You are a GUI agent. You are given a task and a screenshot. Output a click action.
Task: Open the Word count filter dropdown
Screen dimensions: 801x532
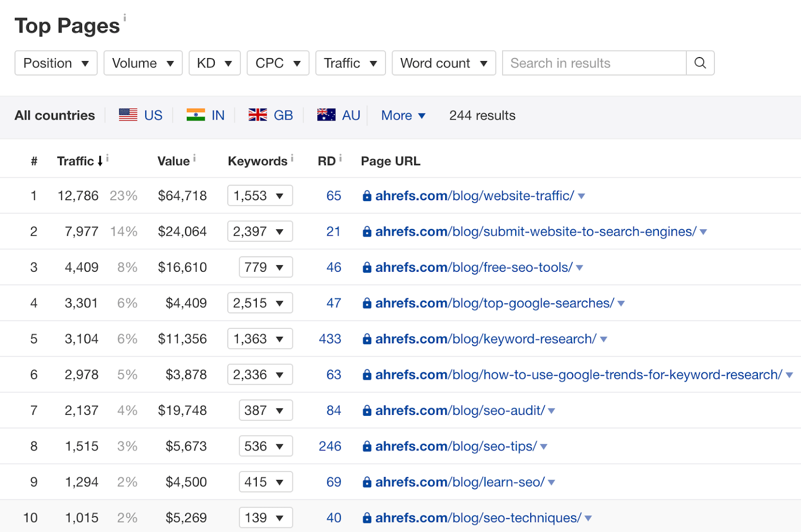pyautogui.click(x=444, y=63)
